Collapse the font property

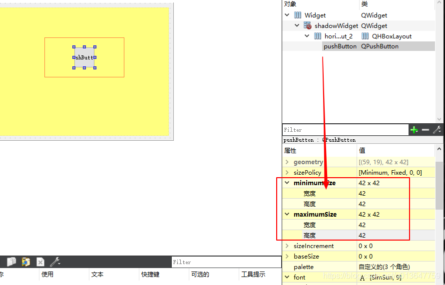(x=287, y=278)
